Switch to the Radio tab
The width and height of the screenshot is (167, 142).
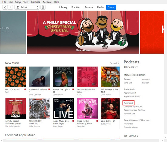[101, 7]
